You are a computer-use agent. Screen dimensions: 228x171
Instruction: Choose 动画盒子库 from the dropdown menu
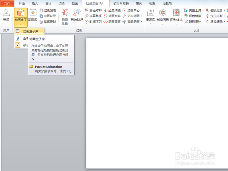click(x=29, y=31)
